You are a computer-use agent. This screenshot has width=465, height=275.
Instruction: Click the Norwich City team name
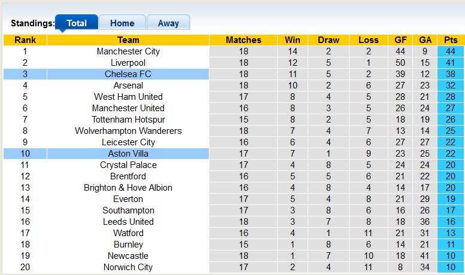(x=128, y=267)
